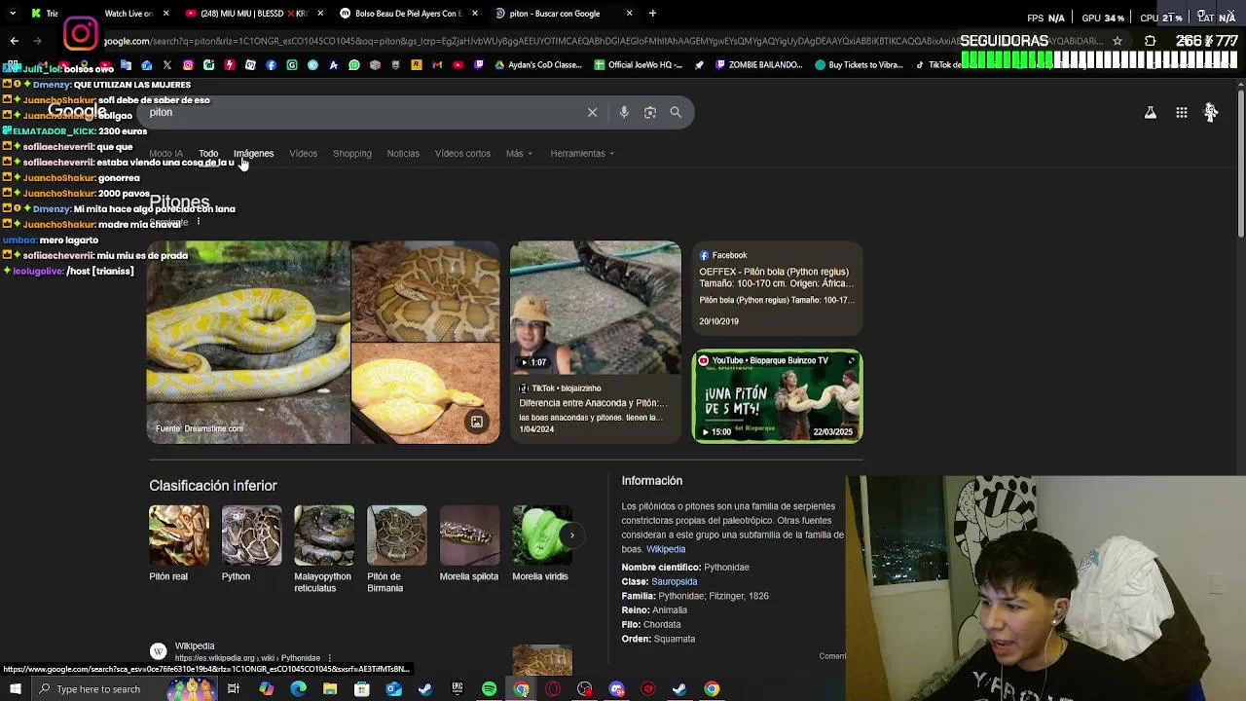Screen dimensions: 1246x701
Task: Open the Wikipedia link in Información panel
Action: coord(666,549)
